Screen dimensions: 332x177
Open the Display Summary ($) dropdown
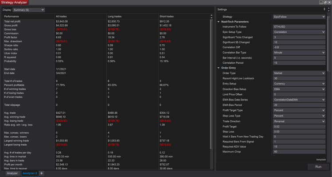pos(29,10)
